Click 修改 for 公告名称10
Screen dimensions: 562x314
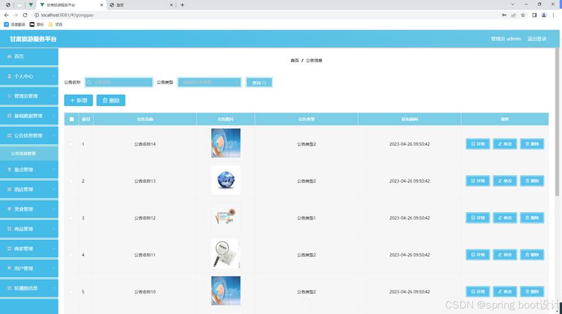coord(505,291)
